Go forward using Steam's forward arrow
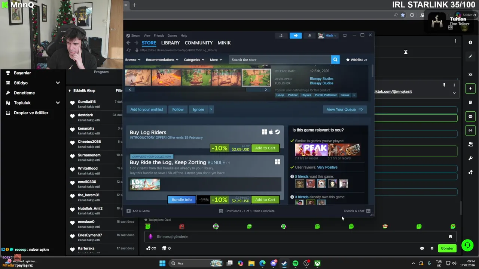This screenshot has width=479, height=269. click(x=136, y=43)
